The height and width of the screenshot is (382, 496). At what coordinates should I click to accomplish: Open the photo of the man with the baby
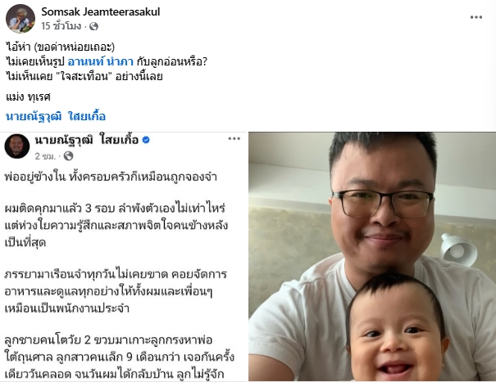click(x=372, y=256)
